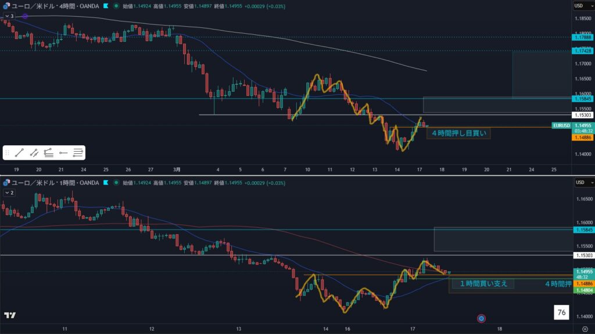
Task: Click the TradingView logo in the lower chart
Action: (10, 315)
